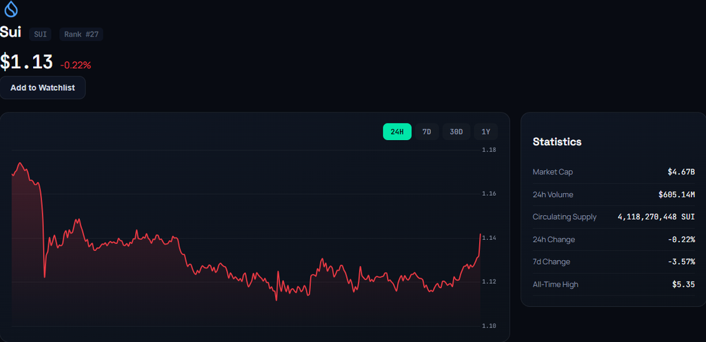Viewport: 706px width, 342px height.
Task: Click the 1.18 y-axis label
Action: tap(489, 150)
